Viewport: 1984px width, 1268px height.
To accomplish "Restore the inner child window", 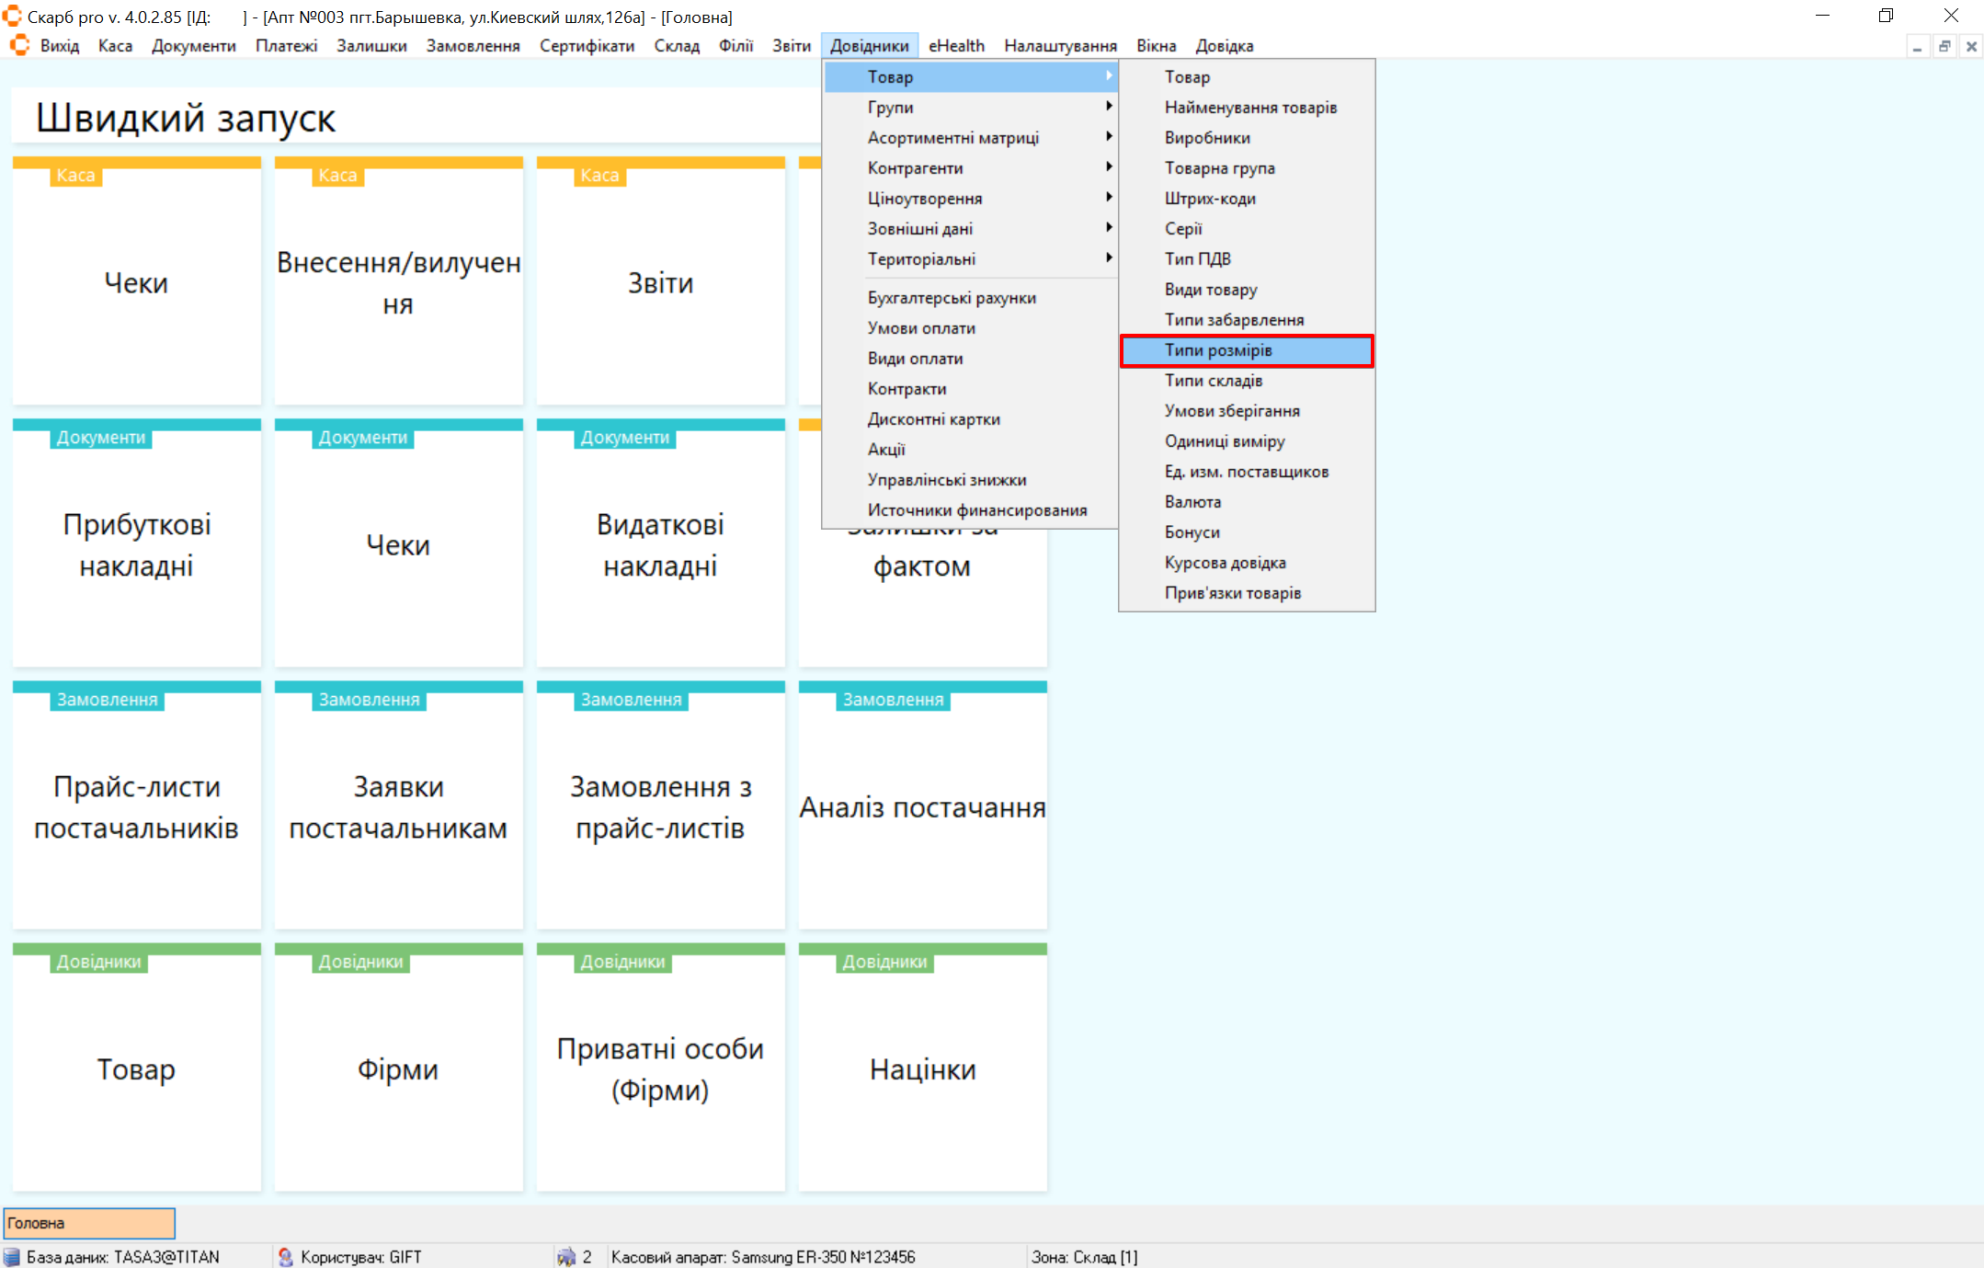I will click(x=1944, y=46).
